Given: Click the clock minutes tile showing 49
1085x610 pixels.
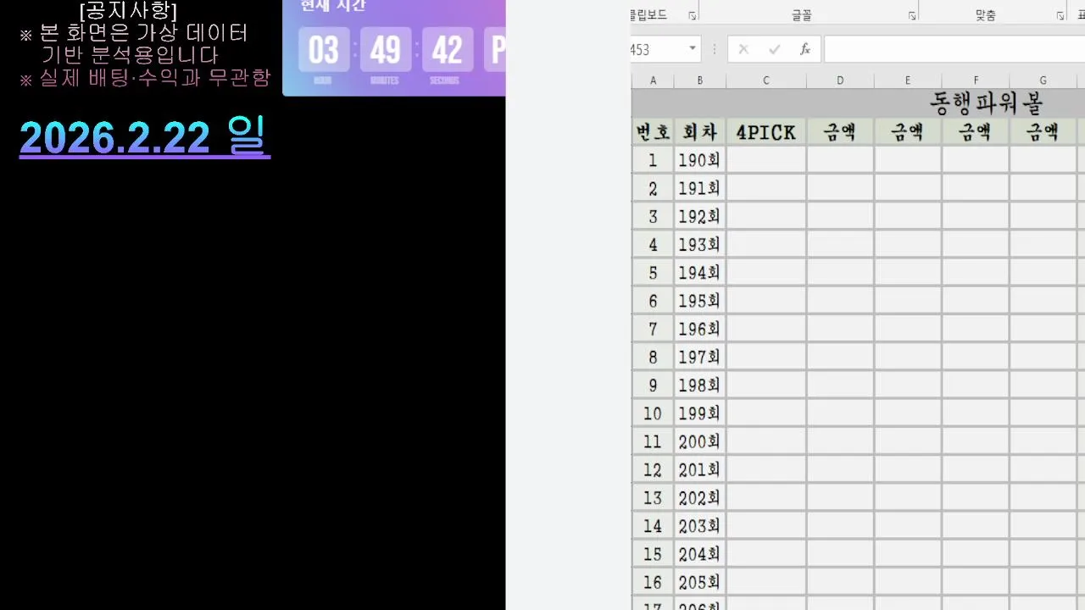Looking at the screenshot, I should pos(386,50).
